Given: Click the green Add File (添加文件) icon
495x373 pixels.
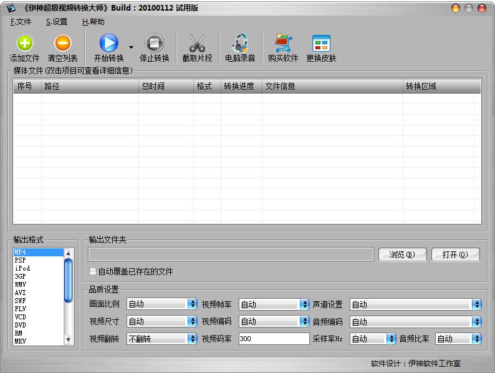Looking at the screenshot, I should (24, 43).
